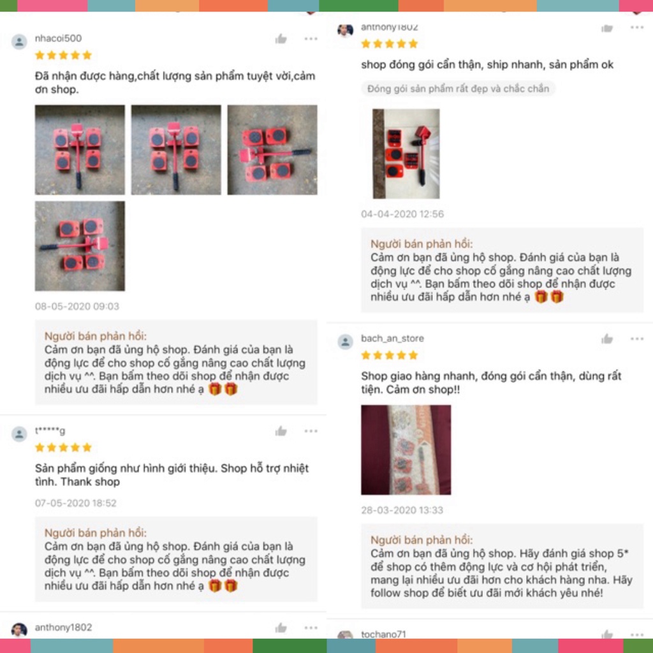The image size is (653, 653).
Task: Like the bottom-left anthony1802 review
Action: (281, 627)
